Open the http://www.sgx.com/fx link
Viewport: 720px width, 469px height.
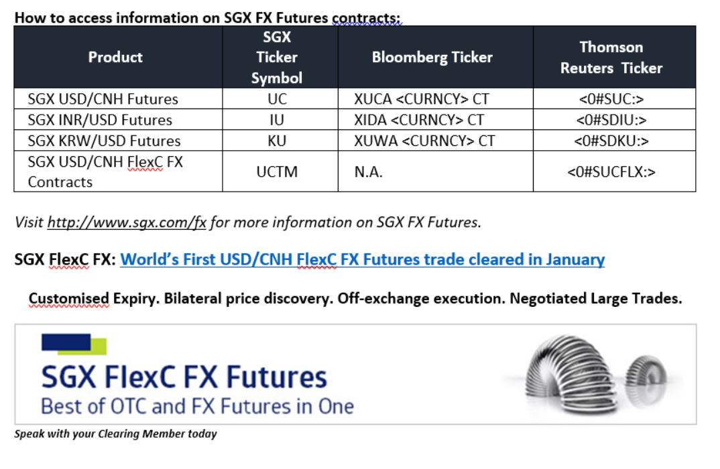(x=127, y=222)
